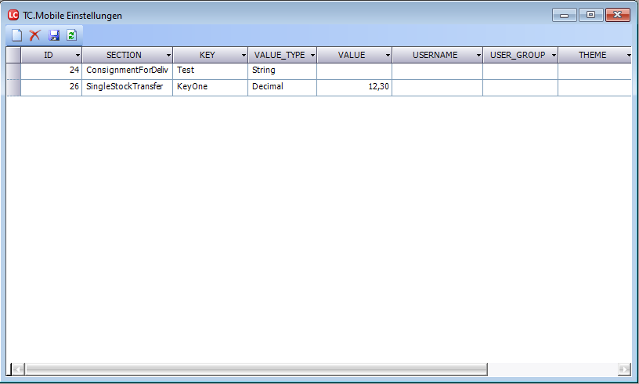Expand the USERNAME column filter arrow

(478, 56)
